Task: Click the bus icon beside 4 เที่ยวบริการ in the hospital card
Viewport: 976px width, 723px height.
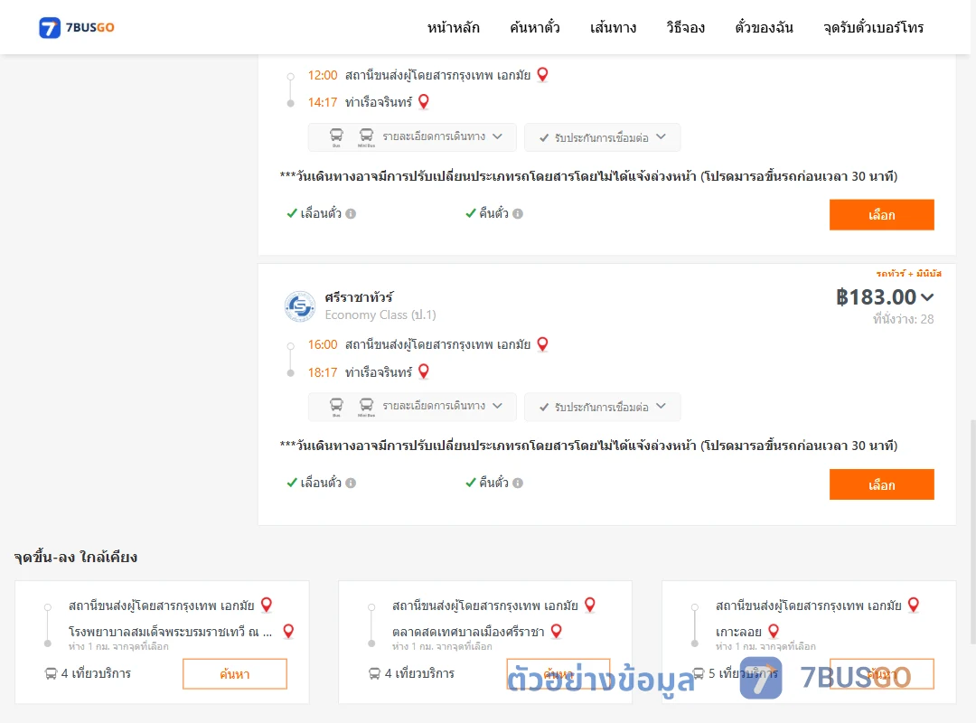Action: [51, 674]
